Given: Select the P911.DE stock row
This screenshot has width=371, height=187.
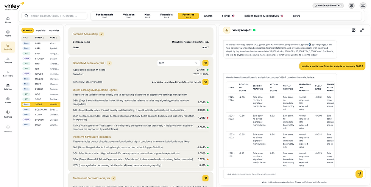Looking at the screenshot, I should click(41, 89).
